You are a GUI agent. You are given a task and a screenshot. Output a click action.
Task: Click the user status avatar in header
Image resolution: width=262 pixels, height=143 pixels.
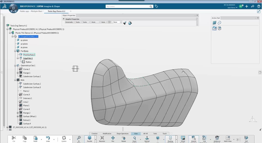click(241, 6)
